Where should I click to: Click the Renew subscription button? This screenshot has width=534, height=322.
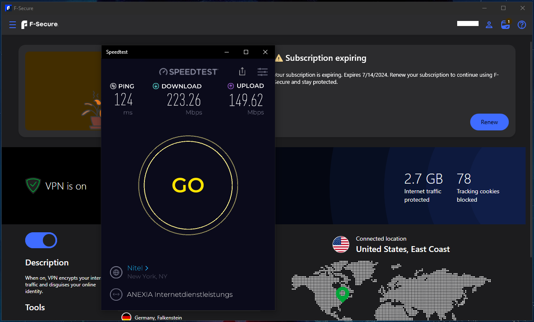(489, 122)
